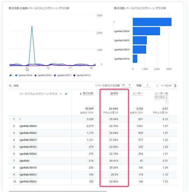Click the spike peak in the line chart
Viewport: 189px width, 192px height.
click(x=32, y=26)
